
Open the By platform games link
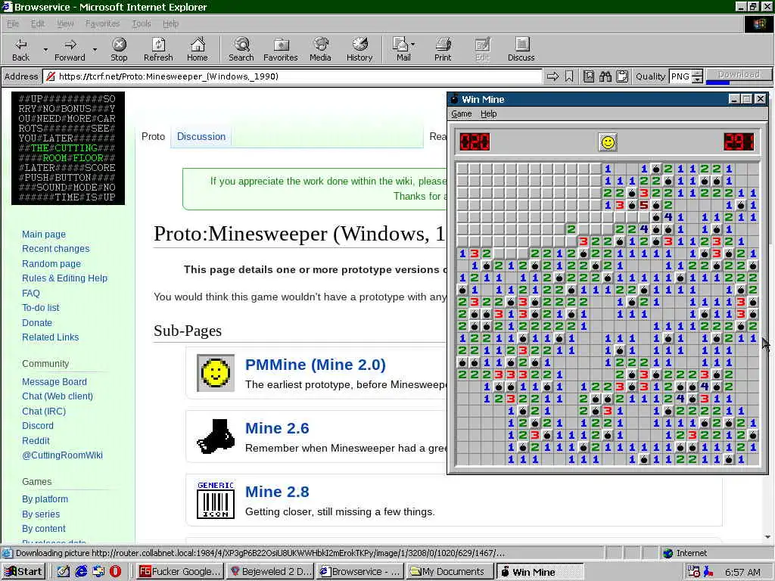tap(45, 499)
